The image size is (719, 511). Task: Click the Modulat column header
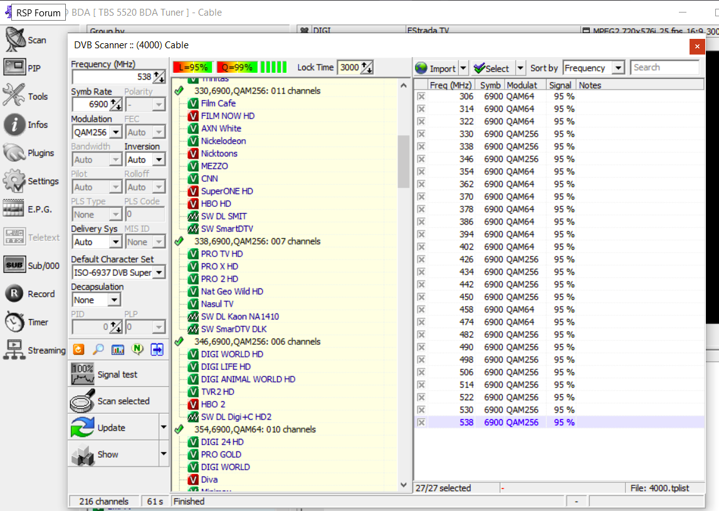tap(526, 85)
